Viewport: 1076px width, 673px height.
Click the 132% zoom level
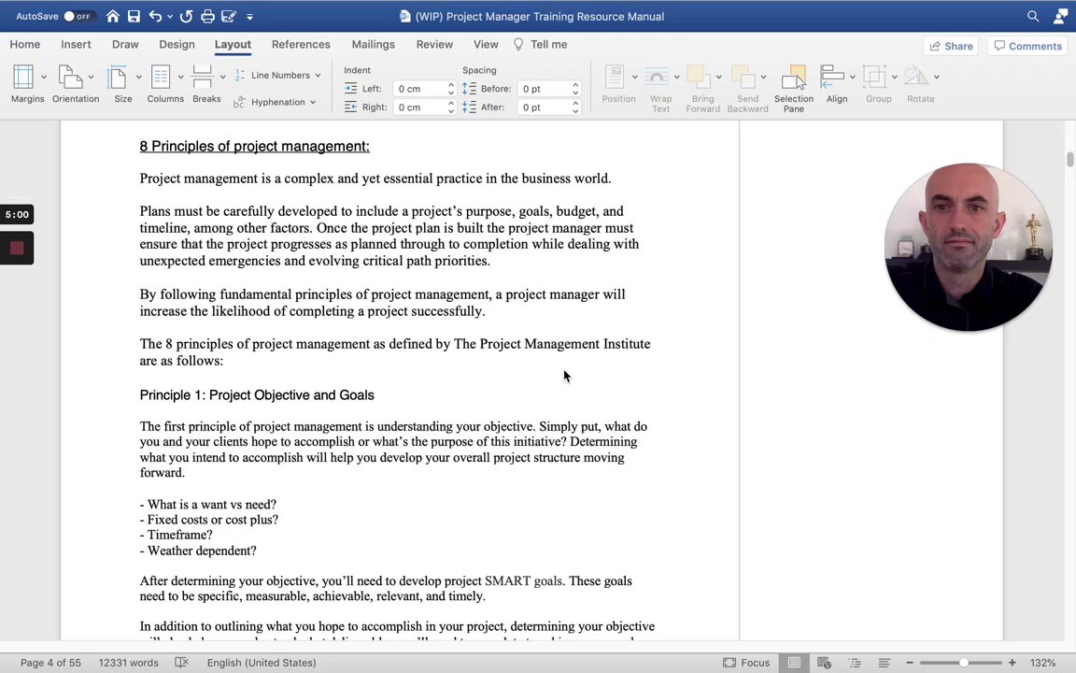coord(1042,663)
